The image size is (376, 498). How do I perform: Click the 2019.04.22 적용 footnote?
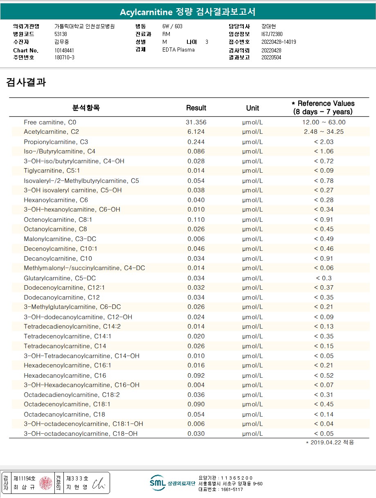click(330, 442)
